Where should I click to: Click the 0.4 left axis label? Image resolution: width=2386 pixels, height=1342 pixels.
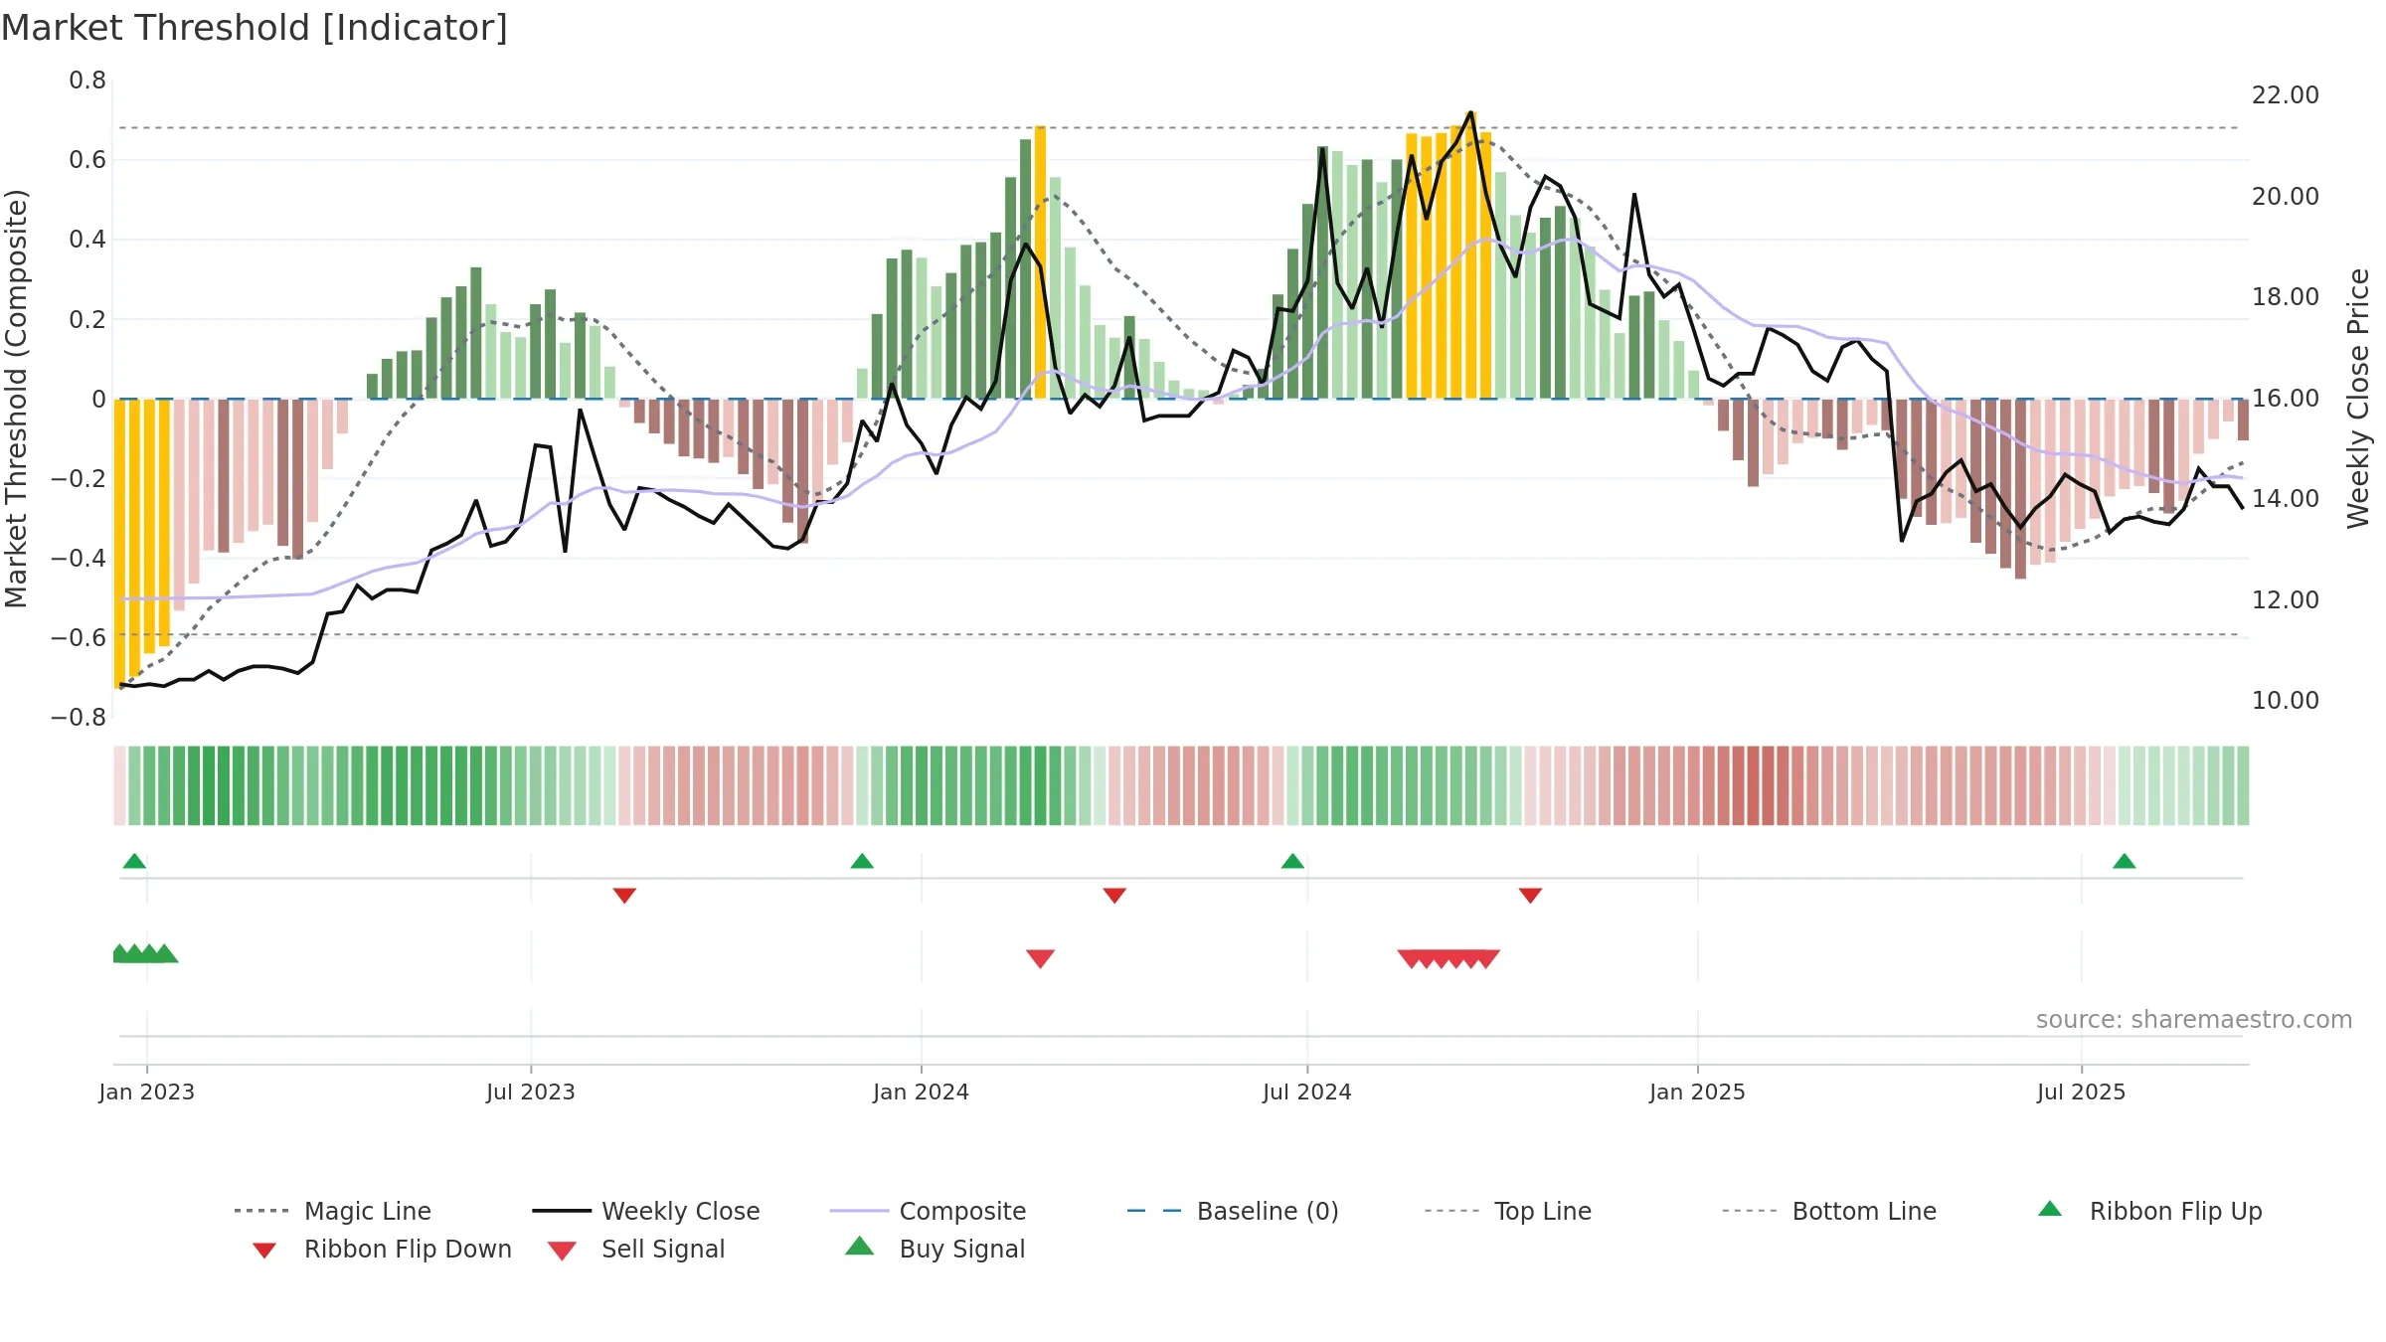click(87, 240)
